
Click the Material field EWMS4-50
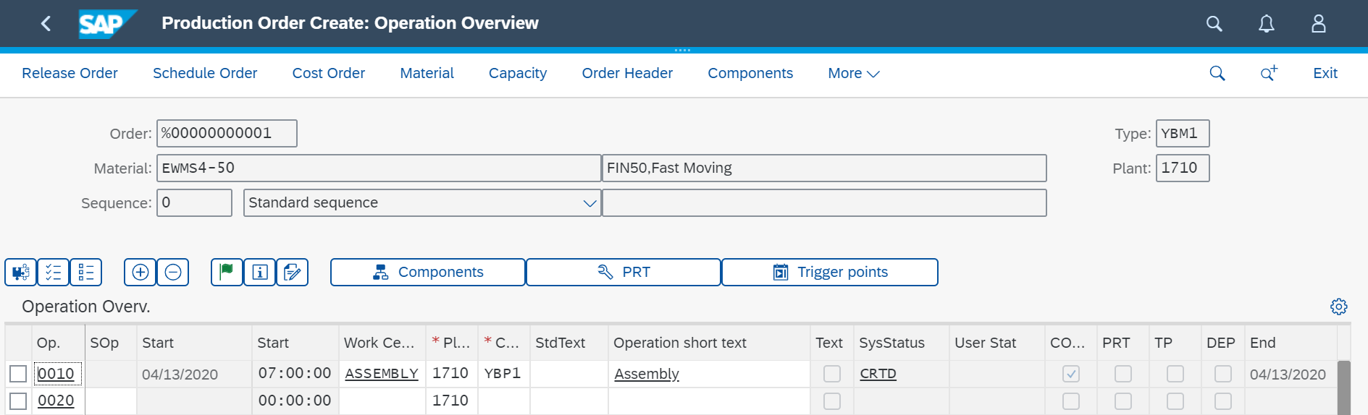coord(379,168)
